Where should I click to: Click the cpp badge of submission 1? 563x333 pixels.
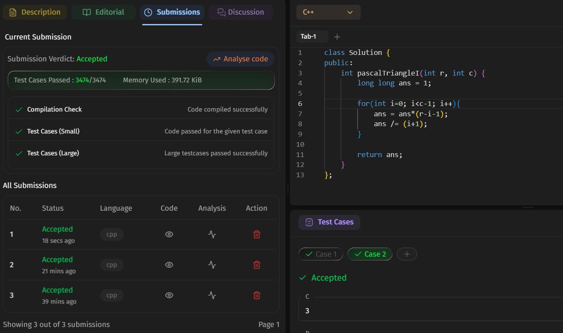click(112, 235)
